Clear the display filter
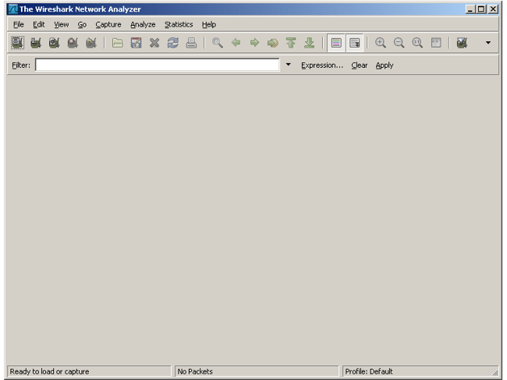Viewport: 507px width, 380px height. [x=360, y=66]
